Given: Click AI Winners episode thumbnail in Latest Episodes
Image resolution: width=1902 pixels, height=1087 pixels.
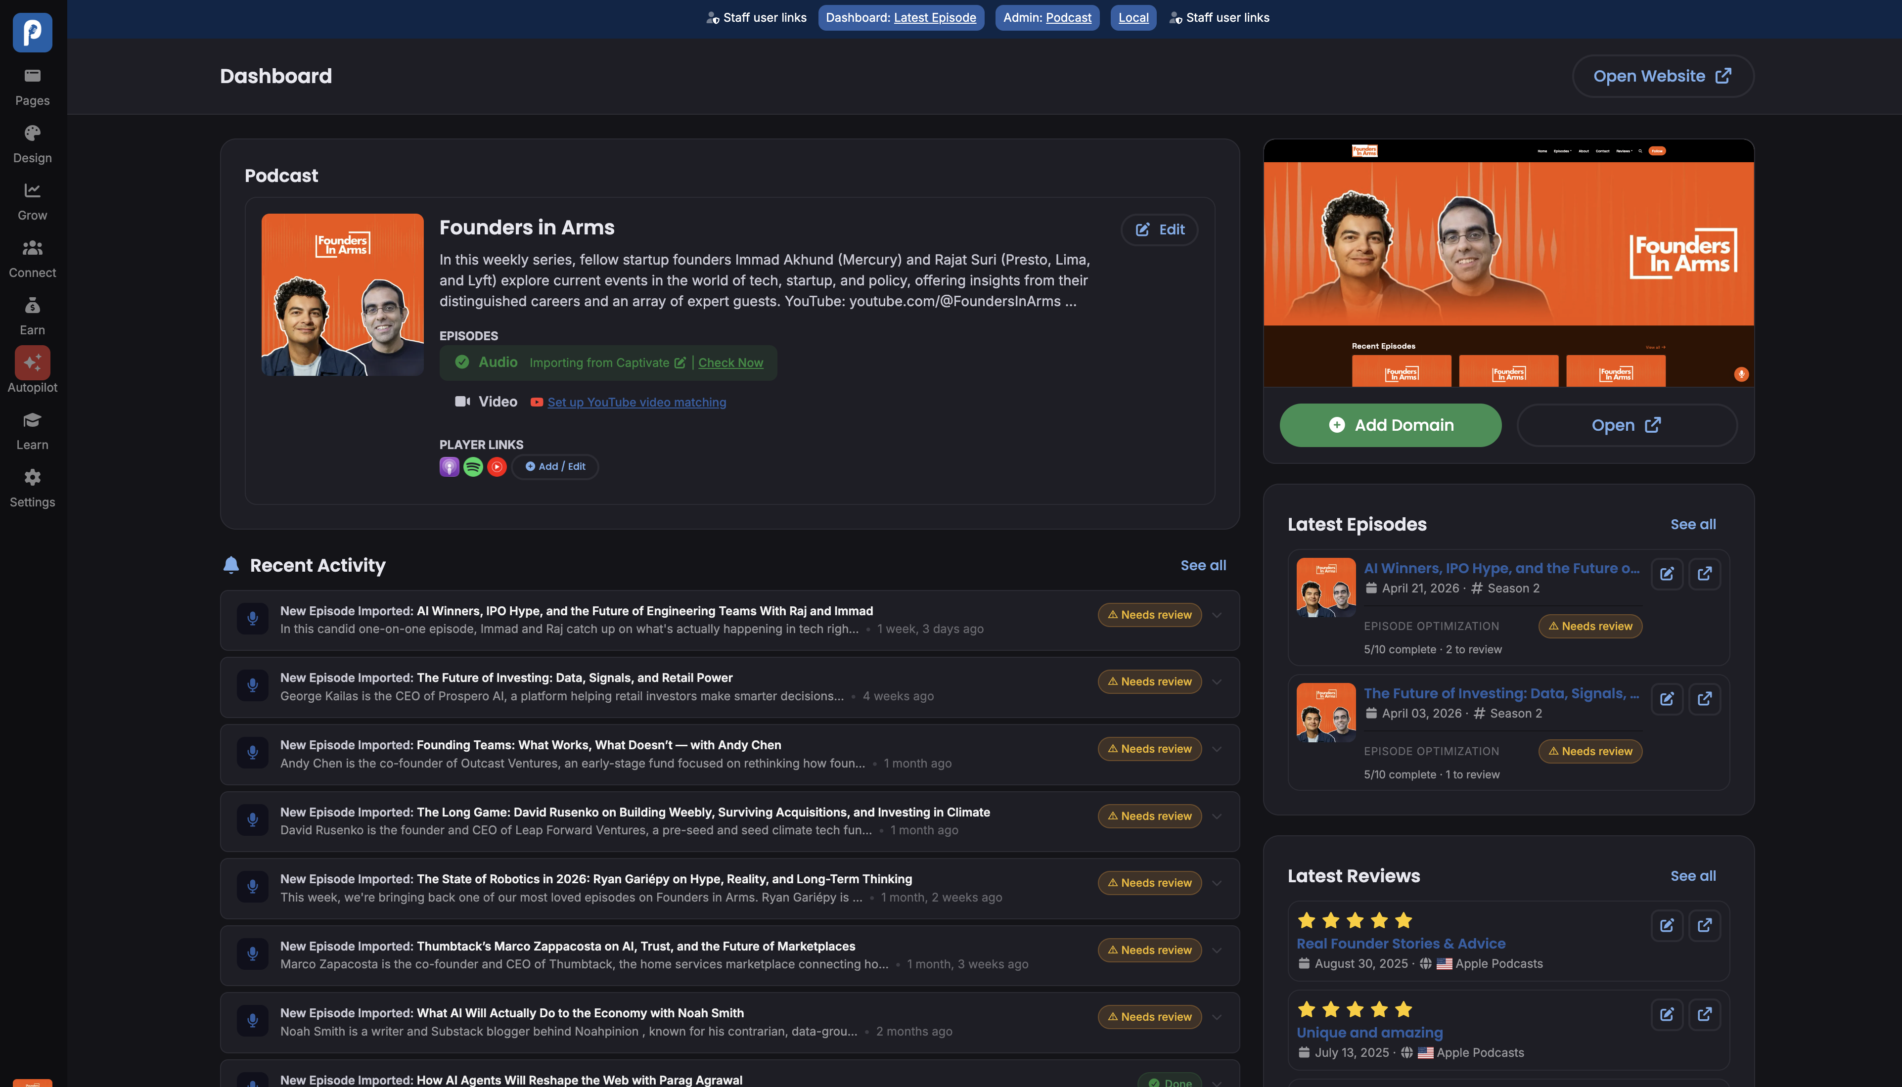Looking at the screenshot, I should tap(1326, 588).
